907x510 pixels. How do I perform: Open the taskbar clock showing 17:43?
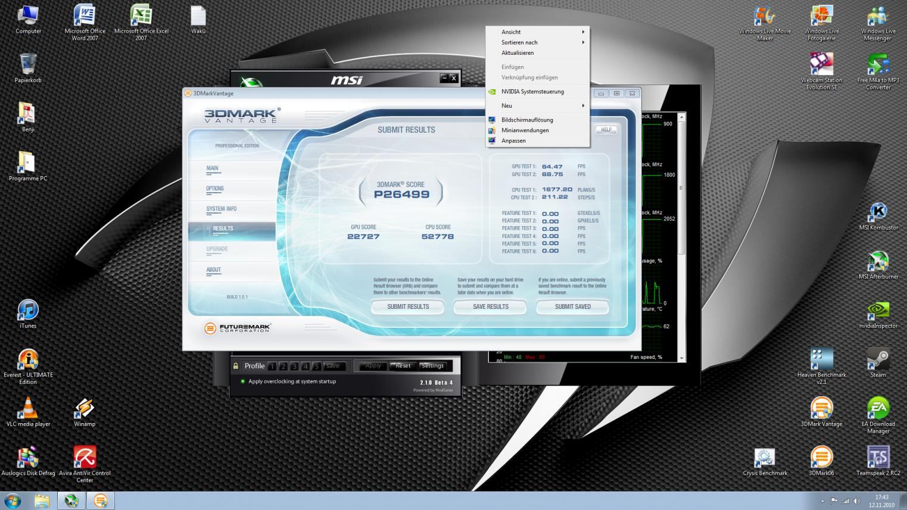[x=881, y=501]
